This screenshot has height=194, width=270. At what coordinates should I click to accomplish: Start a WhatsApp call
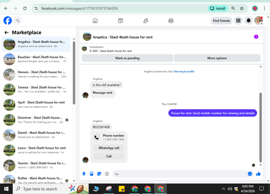coord(109,148)
